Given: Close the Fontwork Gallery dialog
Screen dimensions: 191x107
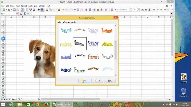Looking at the screenshot, I should pyautogui.click(x=115, y=17).
